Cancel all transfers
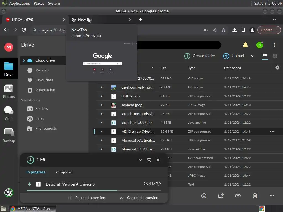283x212 pixels. 140,198
